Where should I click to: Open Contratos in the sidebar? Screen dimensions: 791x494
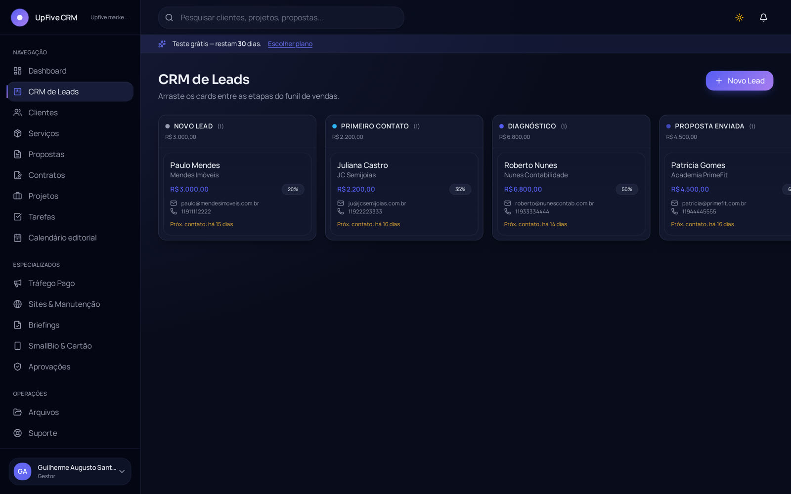(70, 175)
